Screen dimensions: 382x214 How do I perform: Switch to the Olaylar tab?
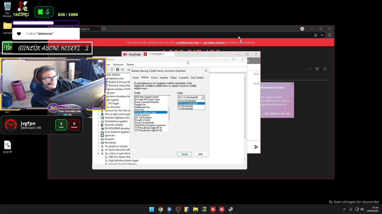pos(173,78)
